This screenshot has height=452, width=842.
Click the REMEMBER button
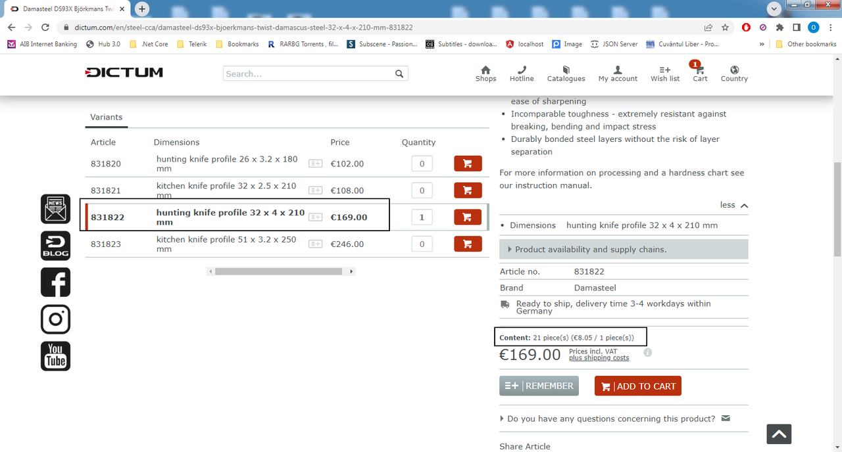(539, 386)
